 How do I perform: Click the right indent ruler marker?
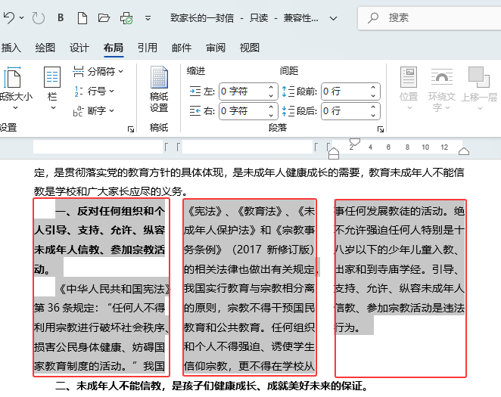click(464, 151)
